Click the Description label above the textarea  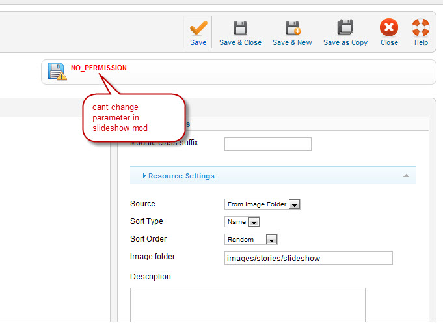point(150,277)
